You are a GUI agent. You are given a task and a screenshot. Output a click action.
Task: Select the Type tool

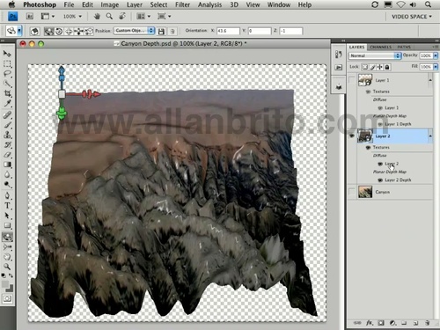click(7, 206)
